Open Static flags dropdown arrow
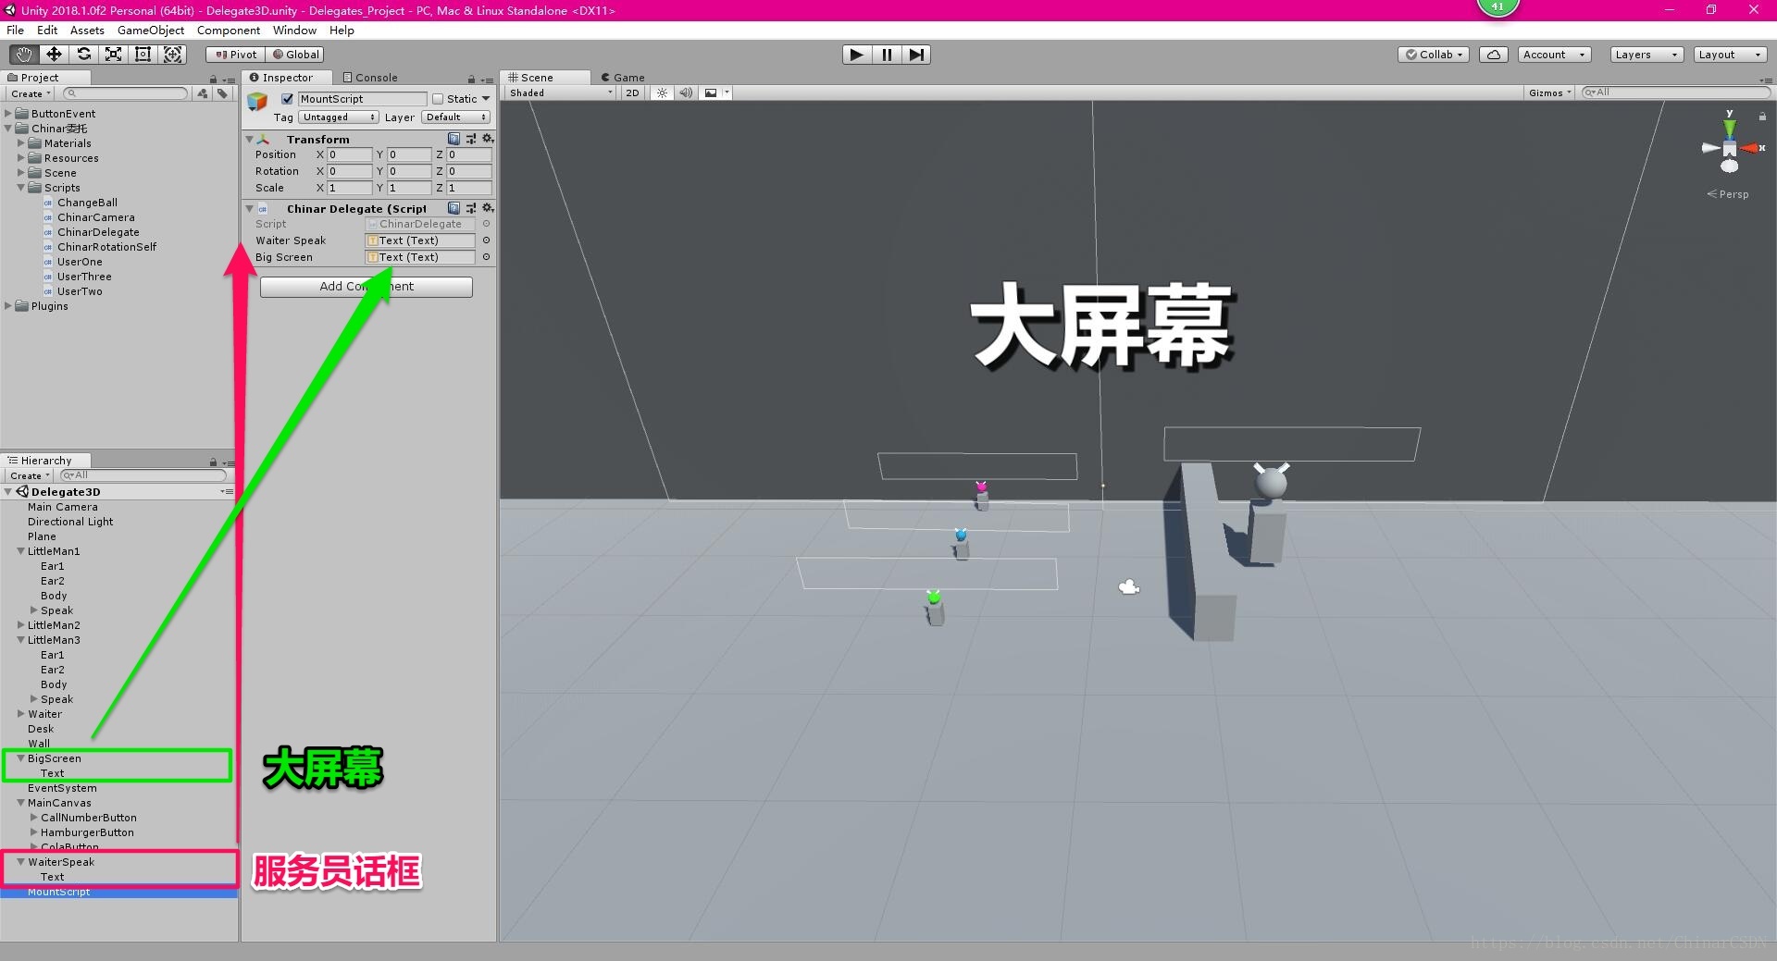The image size is (1777, 961). point(486,99)
